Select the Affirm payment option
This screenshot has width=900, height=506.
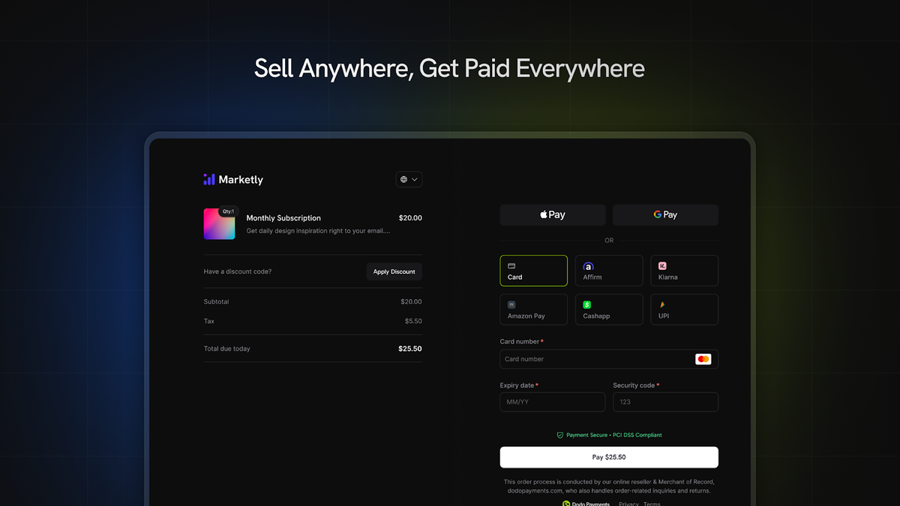click(x=609, y=271)
